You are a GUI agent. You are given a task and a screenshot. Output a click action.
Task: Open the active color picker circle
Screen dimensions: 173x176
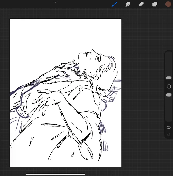tap(168, 4)
